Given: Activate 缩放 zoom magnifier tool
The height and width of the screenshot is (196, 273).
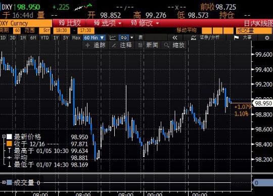Looking at the screenshot, I should click(x=174, y=46).
